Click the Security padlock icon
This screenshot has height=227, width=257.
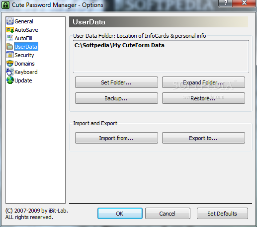pyautogui.click(x=10, y=55)
